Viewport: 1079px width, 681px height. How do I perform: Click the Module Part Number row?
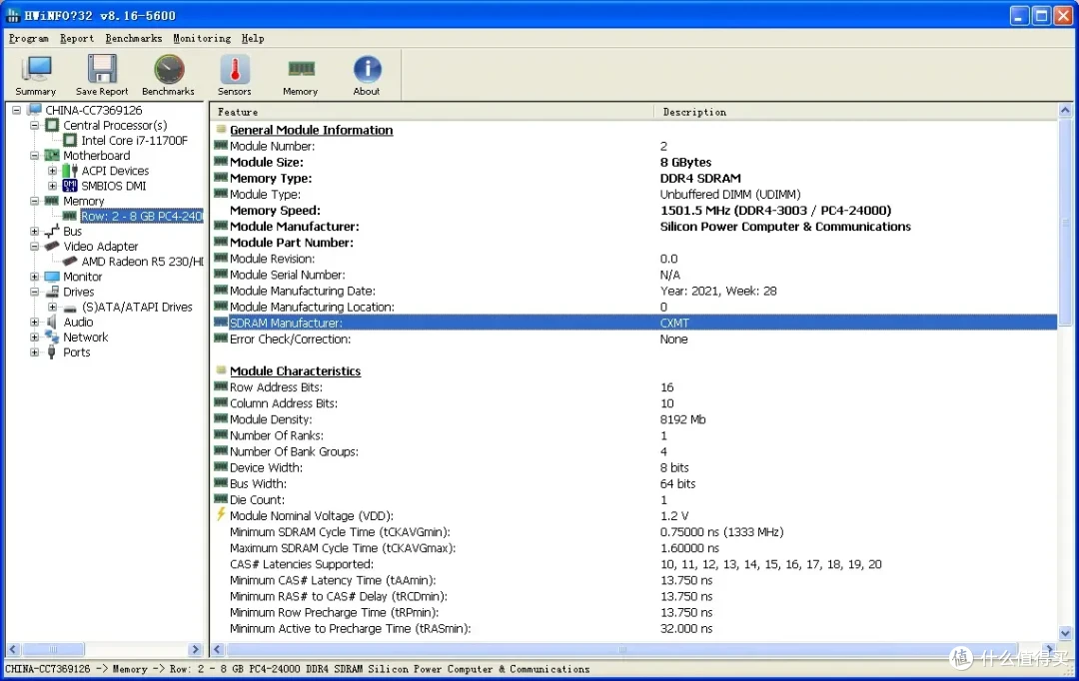(x=633, y=242)
